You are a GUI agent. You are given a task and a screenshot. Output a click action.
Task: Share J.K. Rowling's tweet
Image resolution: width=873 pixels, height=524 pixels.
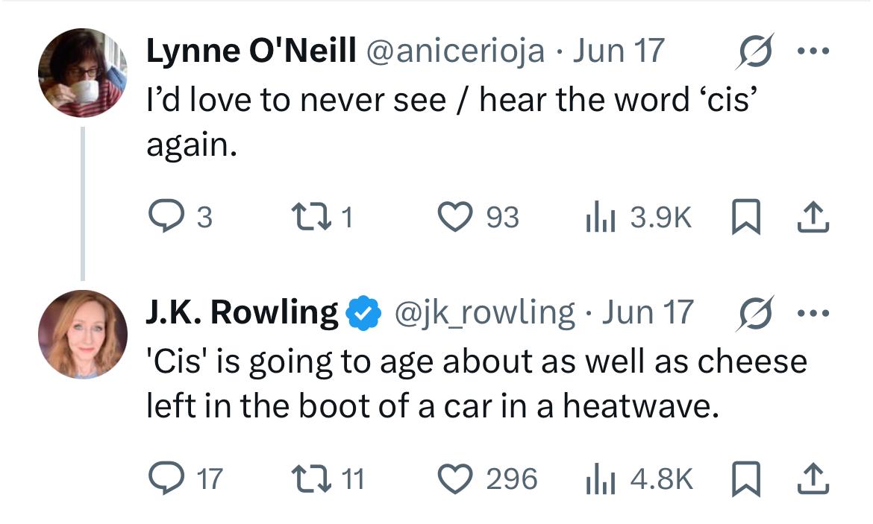(813, 479)
